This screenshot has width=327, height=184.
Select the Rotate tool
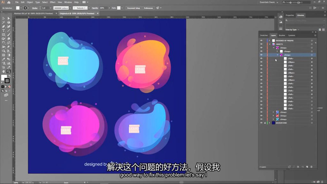pyautogui.click(x=4, y=43)
